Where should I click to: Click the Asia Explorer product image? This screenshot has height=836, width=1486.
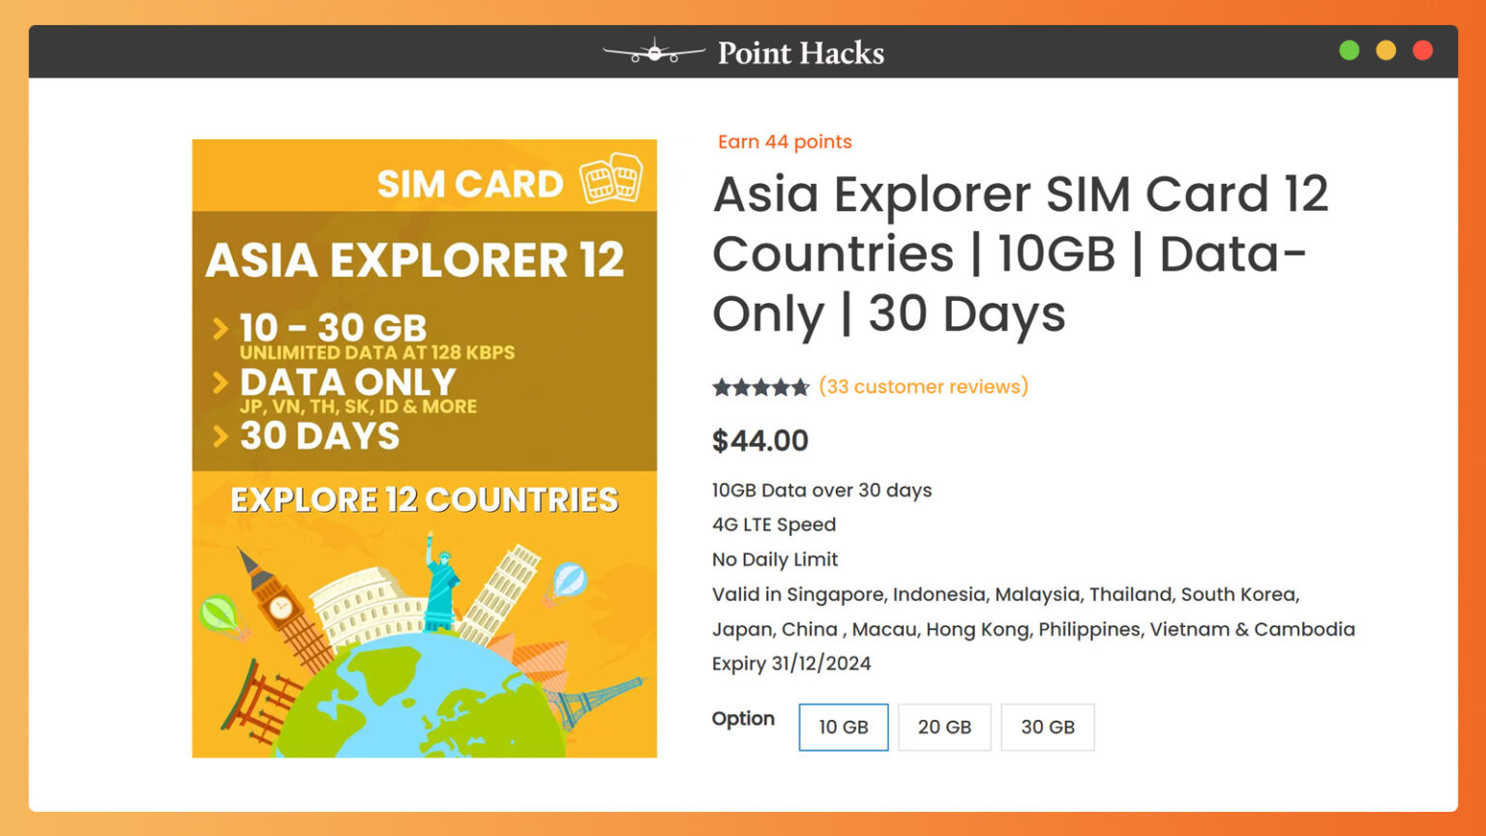pos(424,448)
